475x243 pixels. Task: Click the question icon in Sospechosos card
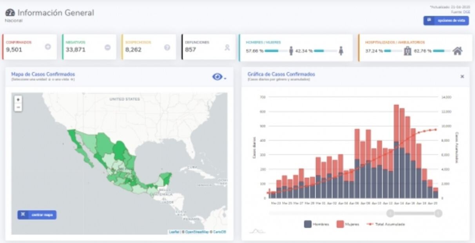(x=167, y=47)
